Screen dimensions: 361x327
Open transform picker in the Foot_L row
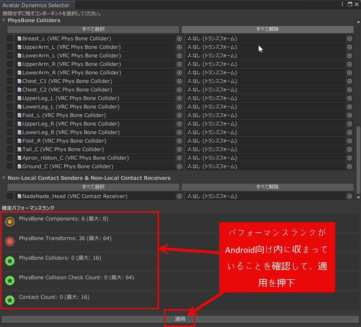point(350,115)
